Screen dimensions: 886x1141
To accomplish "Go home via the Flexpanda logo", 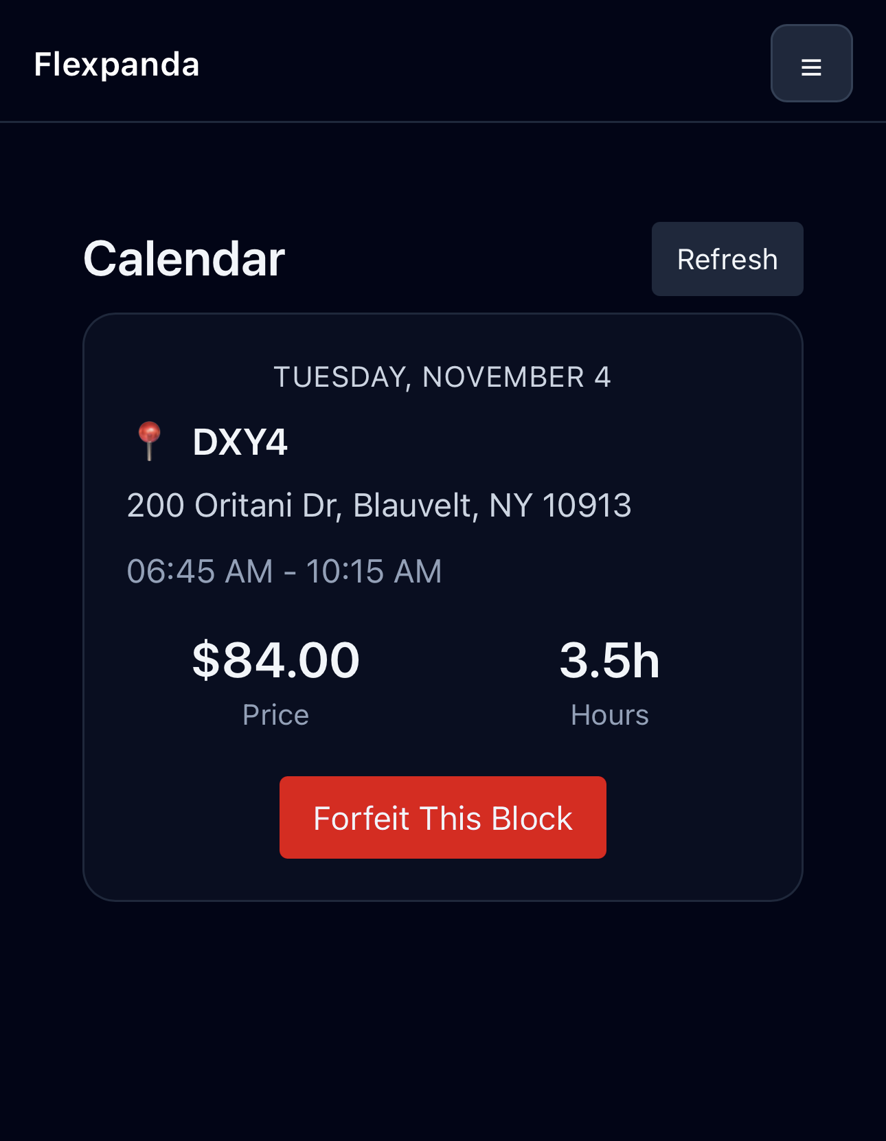I will [x=117, y=65].
